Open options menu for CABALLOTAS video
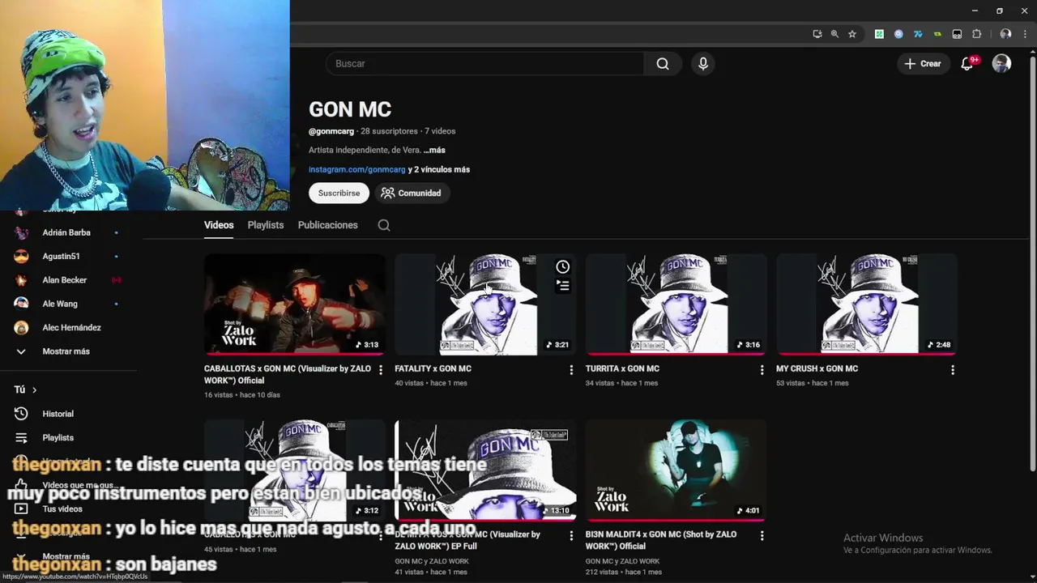The height and width of the screenshot is (583, 1037). pos(380,370)
